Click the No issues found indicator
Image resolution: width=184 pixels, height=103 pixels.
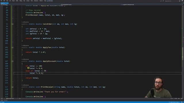tap(10, 98)
